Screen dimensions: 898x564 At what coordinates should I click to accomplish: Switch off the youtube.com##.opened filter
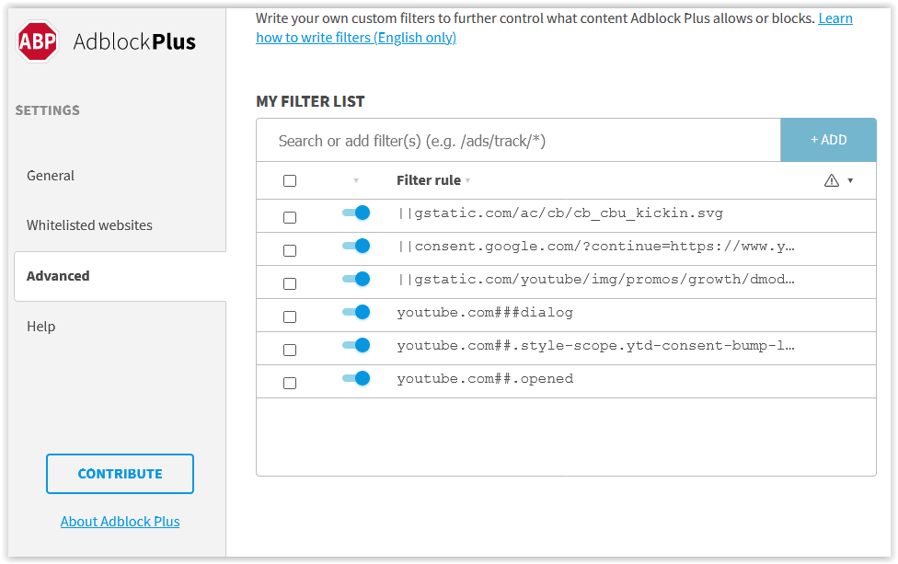click(356, 378)
